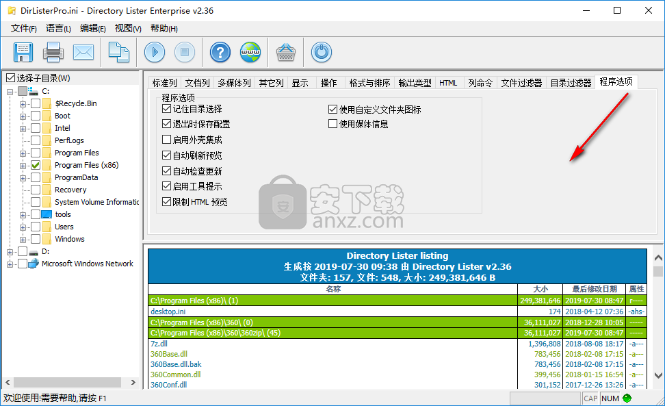This screenshot has height=406, width=665.
Task: Uncheck 记住目录选择 option
Action: tap(166, 109)
